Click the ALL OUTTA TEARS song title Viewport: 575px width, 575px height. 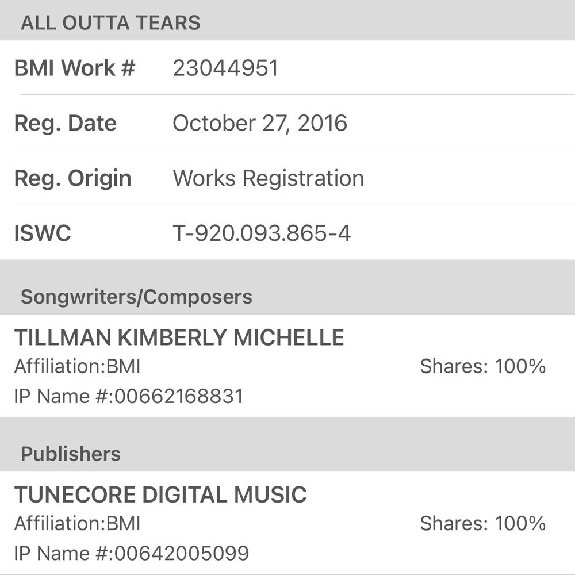[110, 22]
